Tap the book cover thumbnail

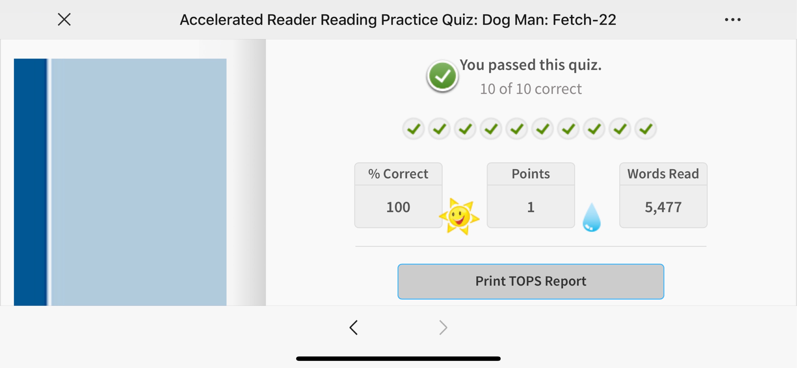pyautogui.click(x=120, y=182)
